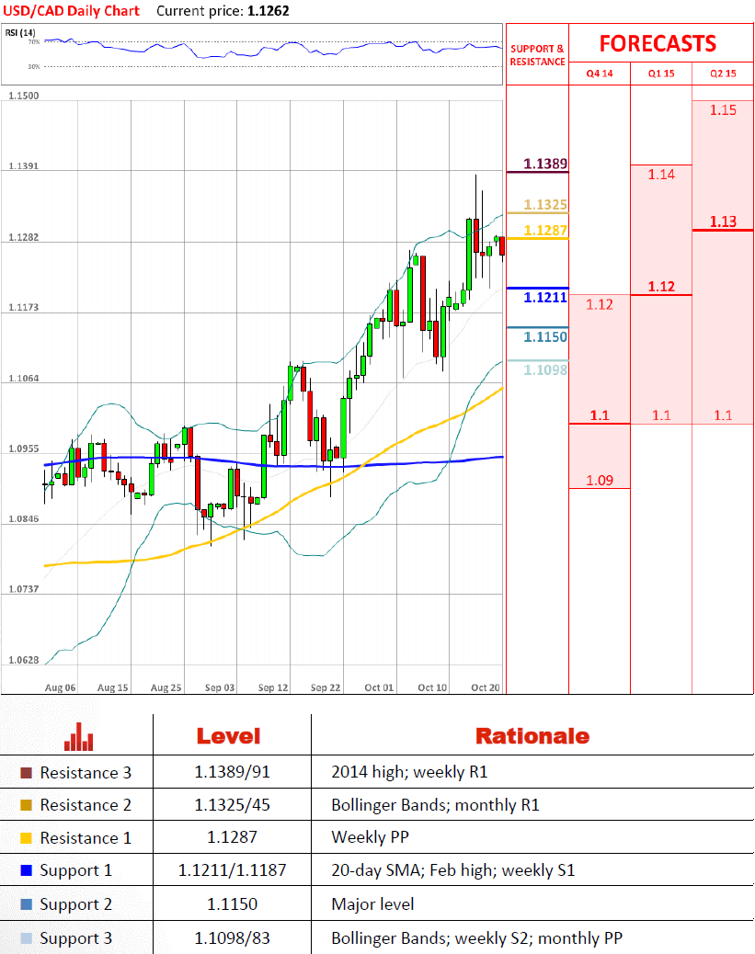
Task: Click the 1.0628 price axis label
Action: point(24,660)
